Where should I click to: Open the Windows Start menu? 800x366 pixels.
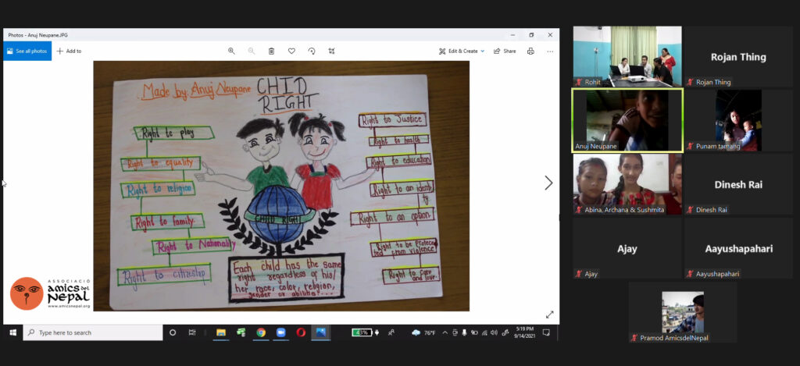point(12,332)
